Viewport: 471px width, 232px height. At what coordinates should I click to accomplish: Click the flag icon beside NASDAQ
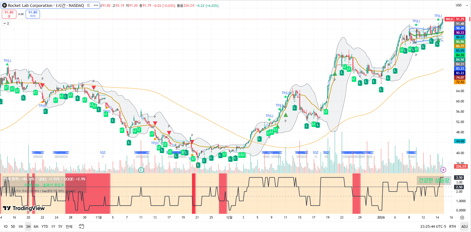[x=89, y=5]
